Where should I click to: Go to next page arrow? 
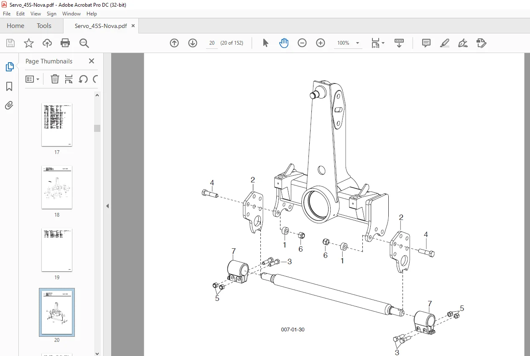[193, 43]
